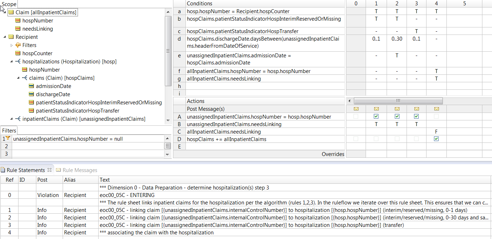The image size is (492, 239).
Task: Select rule column header 0
Action: [x=356, y=4]
